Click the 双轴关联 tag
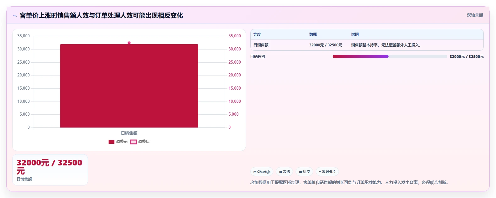496x198 pixels. click(475, 15)
